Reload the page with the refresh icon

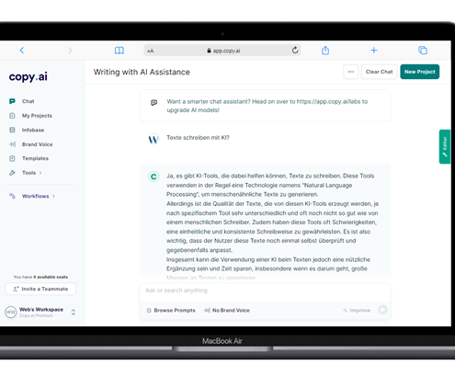295,50
